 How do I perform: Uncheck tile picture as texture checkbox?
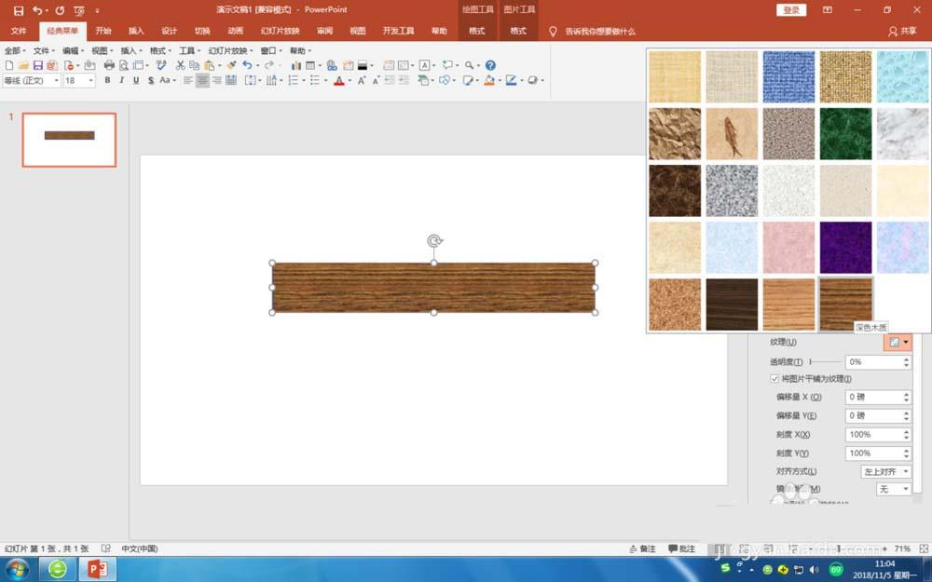point(774,379)
